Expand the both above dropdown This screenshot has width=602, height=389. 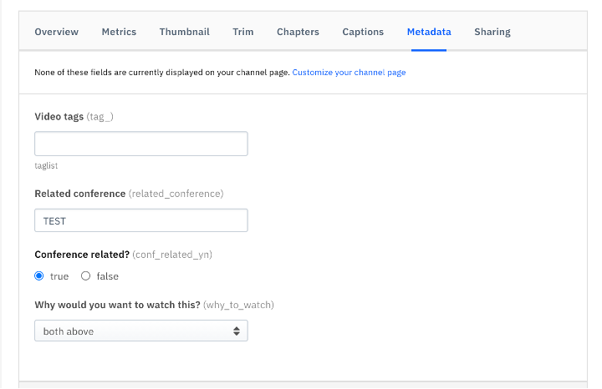[141, 331]
